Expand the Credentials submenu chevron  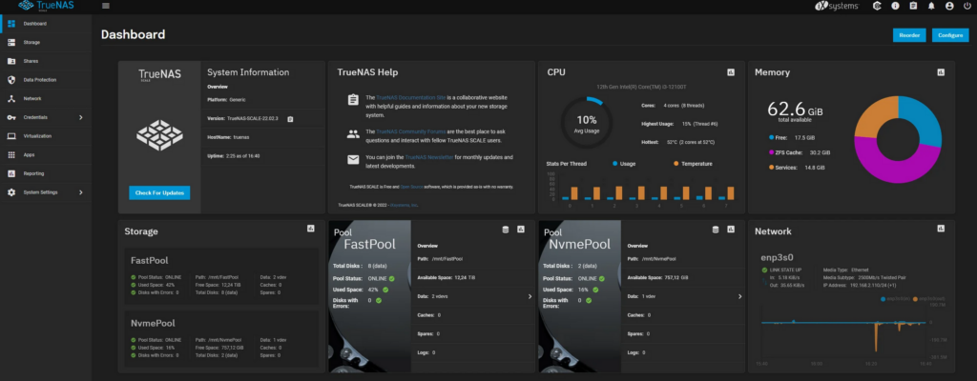[x=81, y=117]
